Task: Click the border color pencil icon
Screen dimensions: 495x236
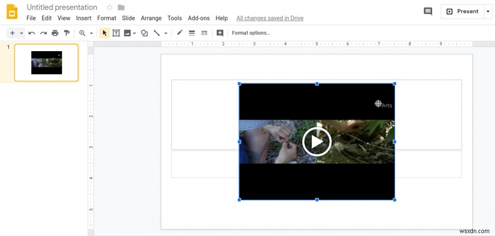Action: point(179,33)
